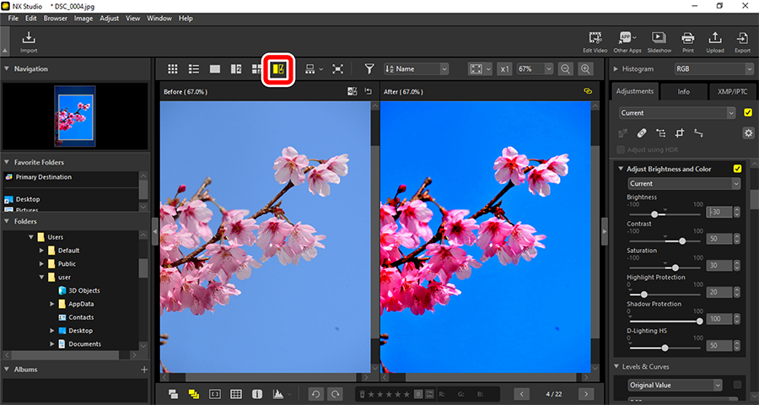Open the Adjust menu
This screenshot has height=405, width=759.
tap(110, 19)
